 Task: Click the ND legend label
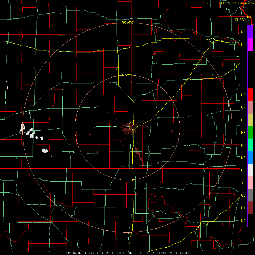click(243, 221)
